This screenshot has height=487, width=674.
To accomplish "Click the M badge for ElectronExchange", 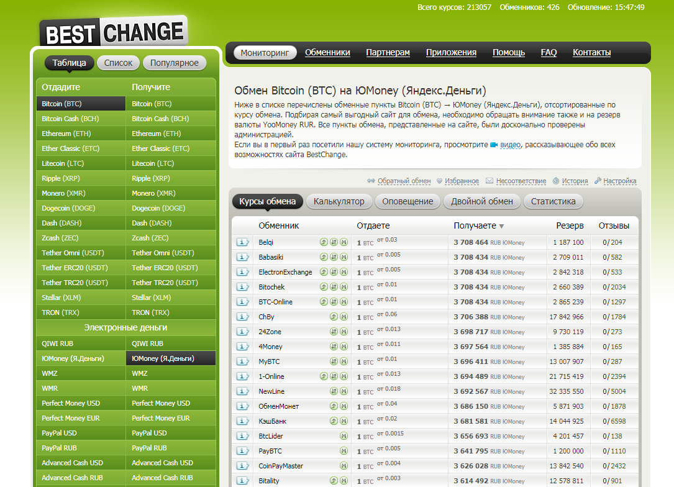I will pos(344,271).
